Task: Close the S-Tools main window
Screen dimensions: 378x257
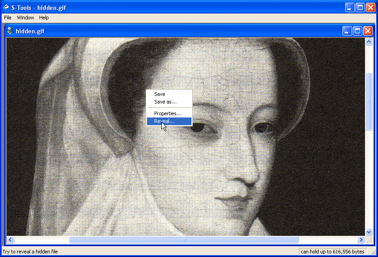Action: coord(370,8)
